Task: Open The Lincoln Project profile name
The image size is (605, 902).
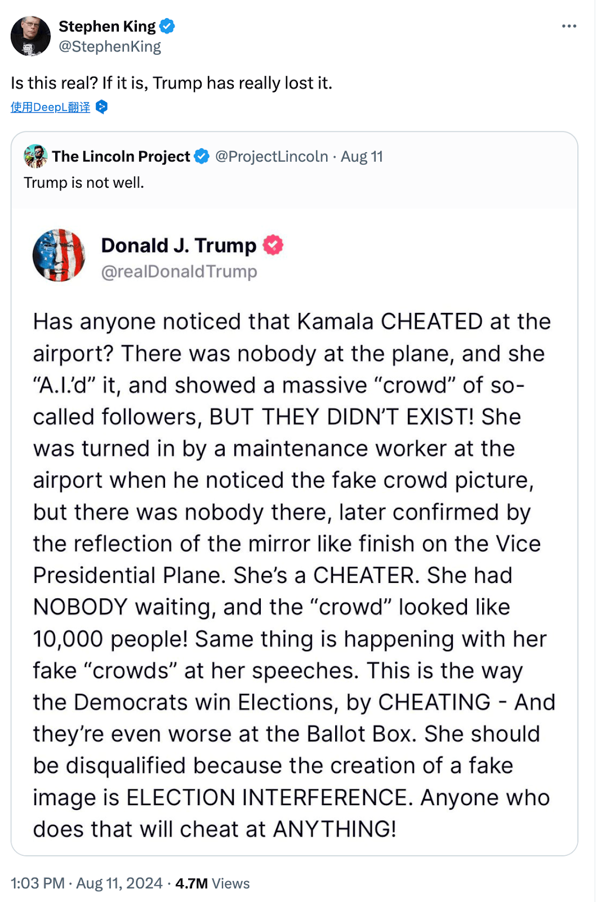Action: (121, 156)
